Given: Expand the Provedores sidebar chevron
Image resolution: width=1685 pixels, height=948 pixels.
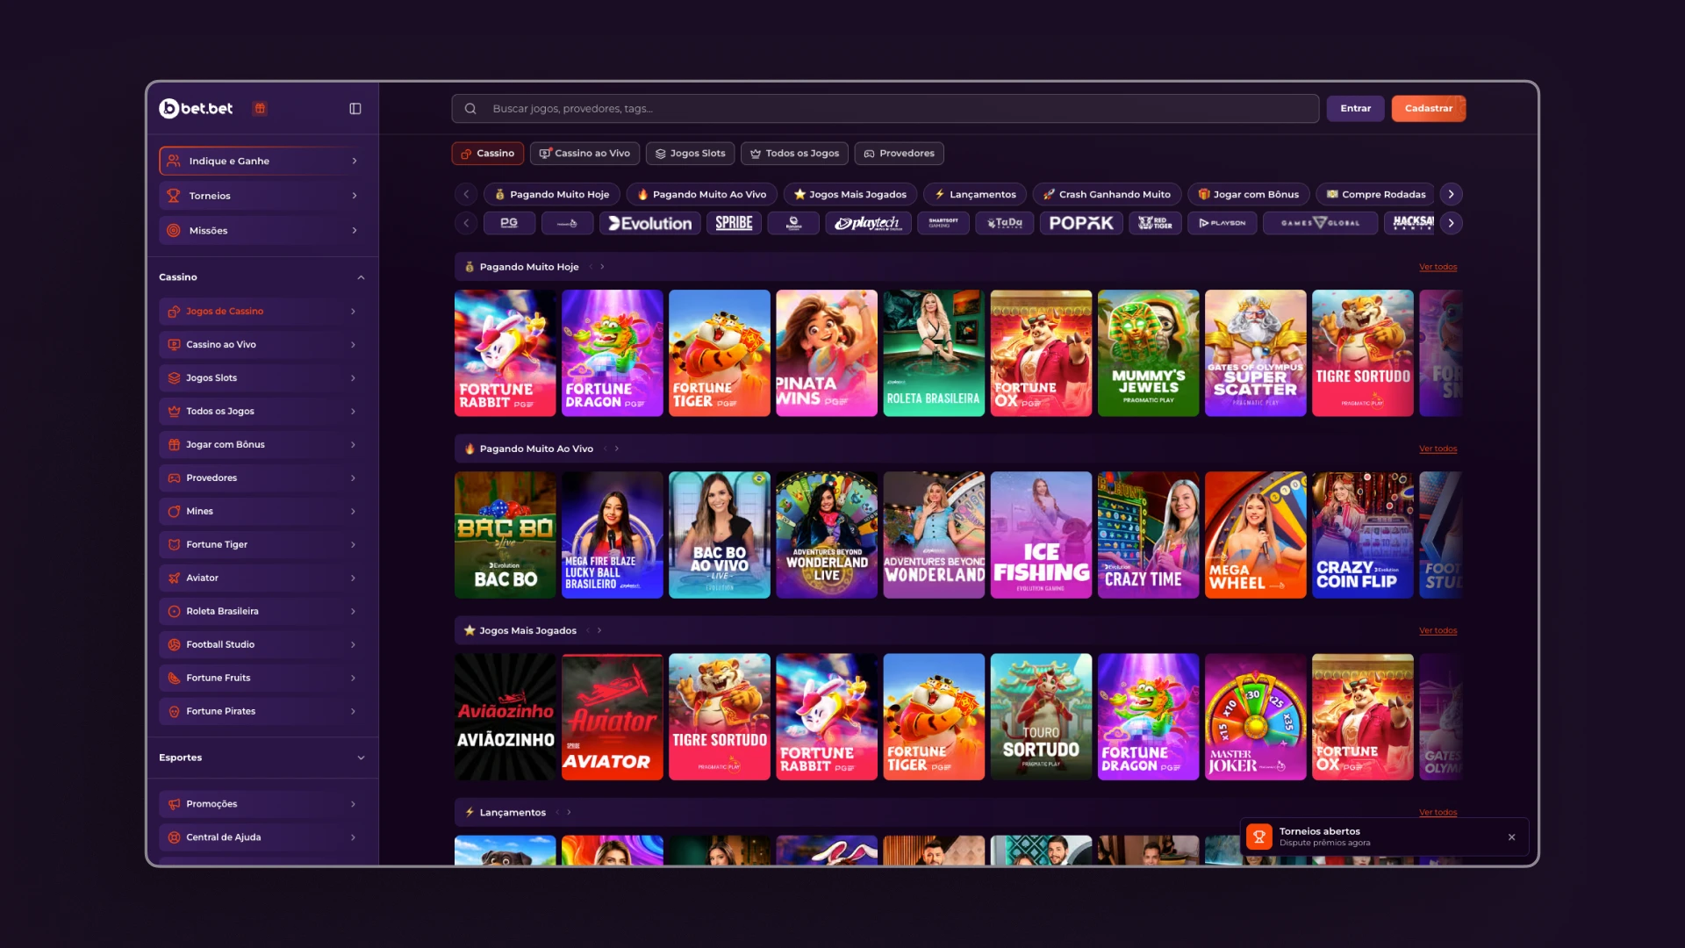Looking at the screenshot, I should (x=353, y=478).
